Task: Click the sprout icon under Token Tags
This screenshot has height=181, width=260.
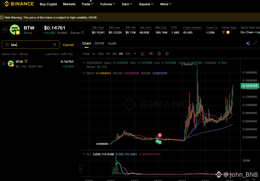Action: (223, 32)
